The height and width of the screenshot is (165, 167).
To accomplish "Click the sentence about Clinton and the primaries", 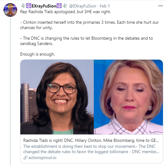I will tap(89, 25).
